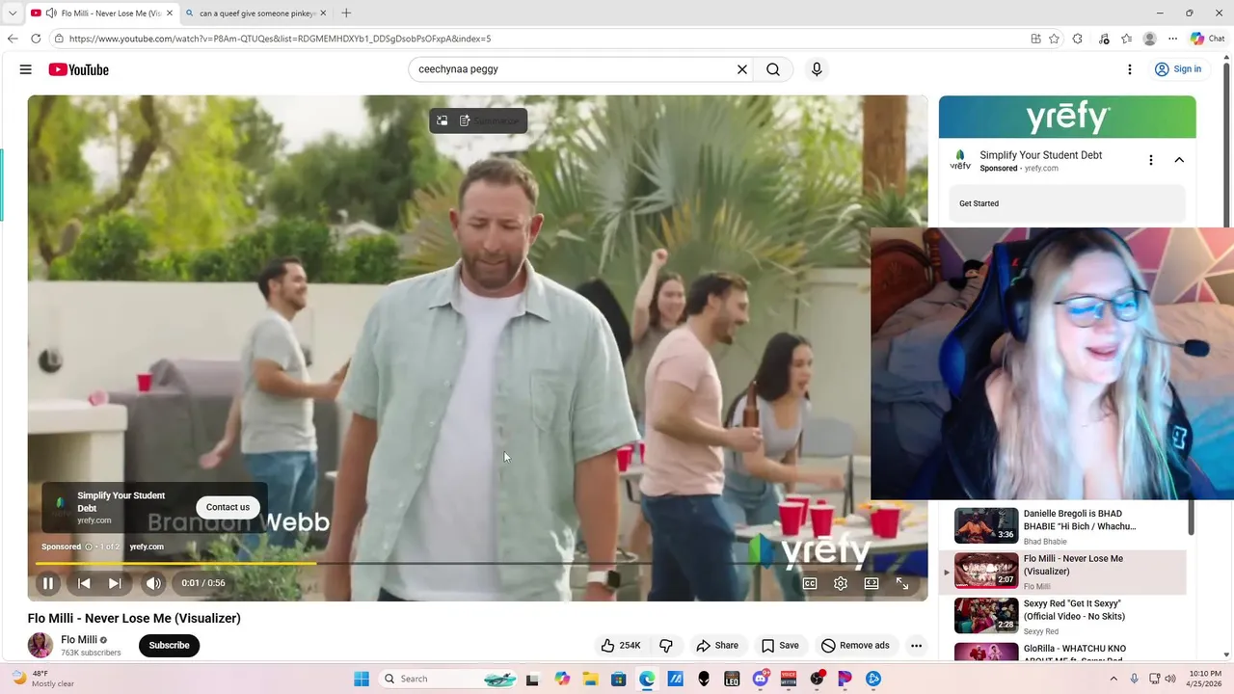The image size is (1234, 694).
Task: Click Get Started in the ad panel
Action: point(1066,203)
